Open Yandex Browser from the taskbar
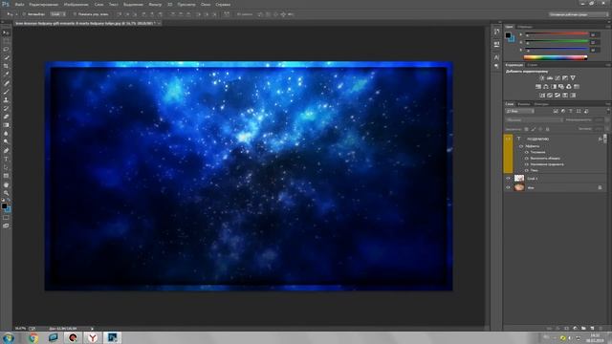612x344 pixels. [93, 337]
